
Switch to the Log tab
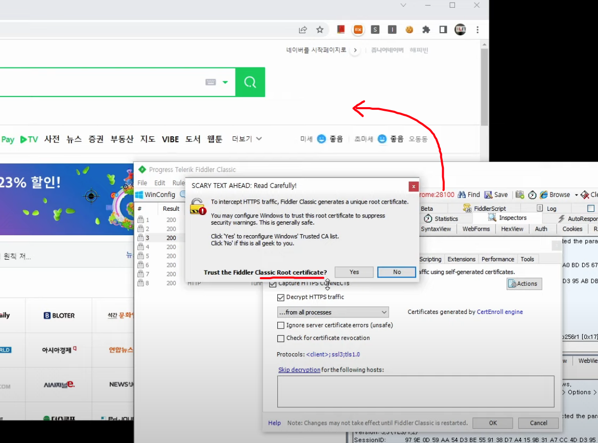pos(546,208)
